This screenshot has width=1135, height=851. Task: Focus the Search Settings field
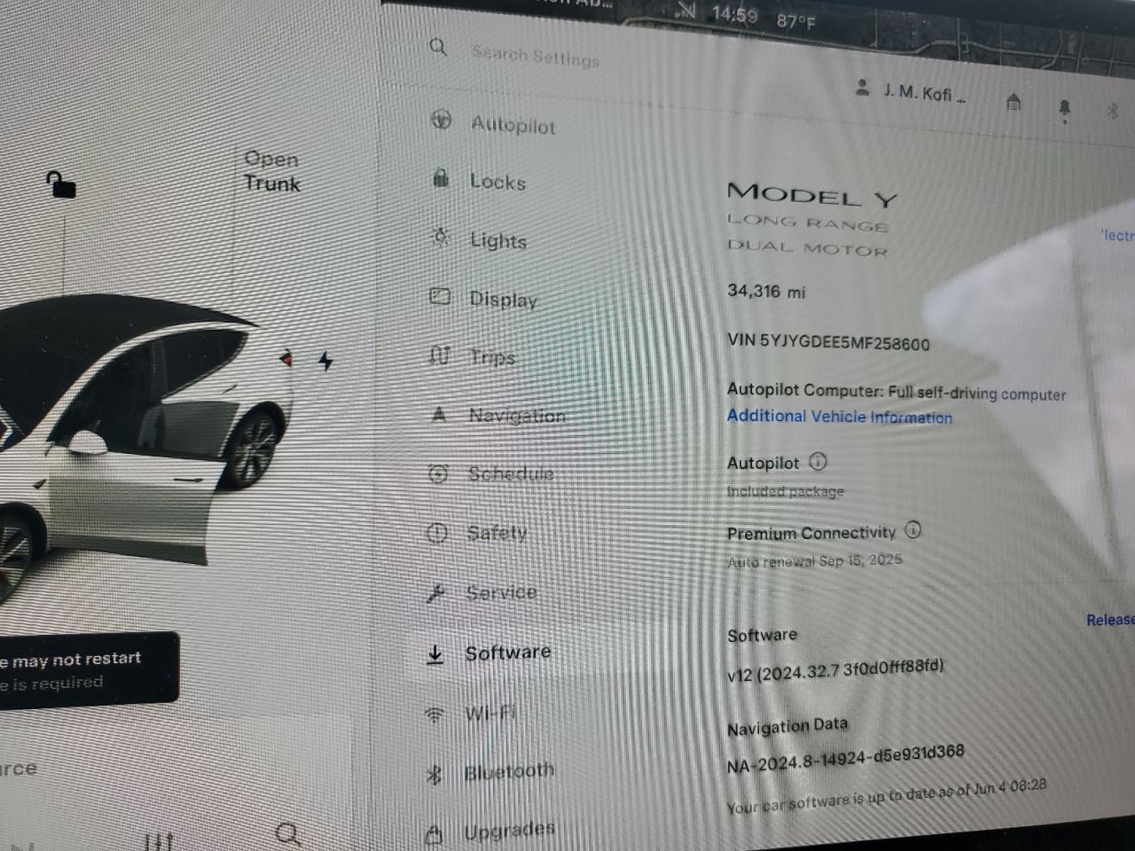click(536, 56)
